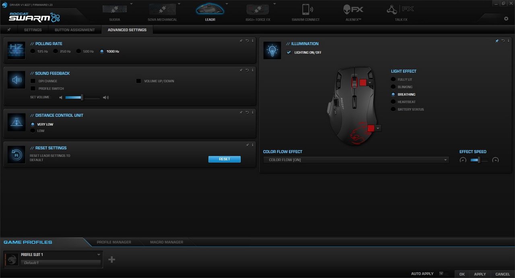Switch to the Button Assignment tab
The height and width of the screenshot is (278, 515).
tap(75, 30)
